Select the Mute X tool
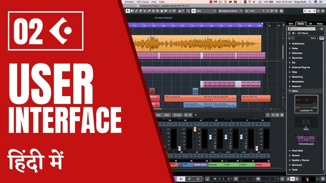This screenshot has height=183, width=326. click(x=153, y=11)
